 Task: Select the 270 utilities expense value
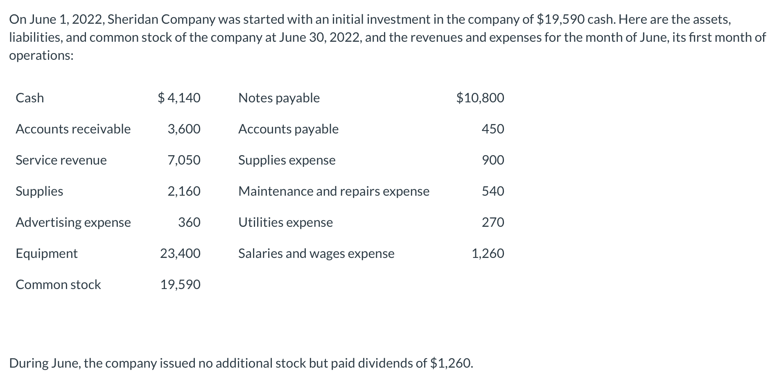click(493, 222)
